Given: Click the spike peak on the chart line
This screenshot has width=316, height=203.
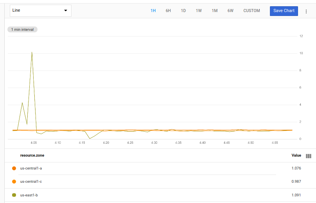Looking at the screenshot, I should (x=32, y=52).
